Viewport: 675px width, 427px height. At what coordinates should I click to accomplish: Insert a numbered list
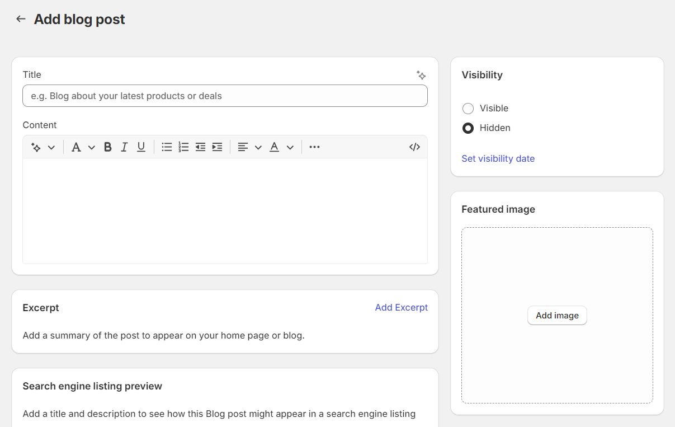pos(183,147)
